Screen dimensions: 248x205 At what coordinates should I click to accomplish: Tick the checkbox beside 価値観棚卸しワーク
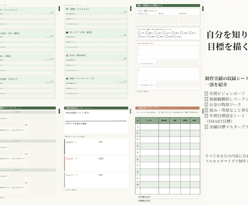(x=206, y=99)
